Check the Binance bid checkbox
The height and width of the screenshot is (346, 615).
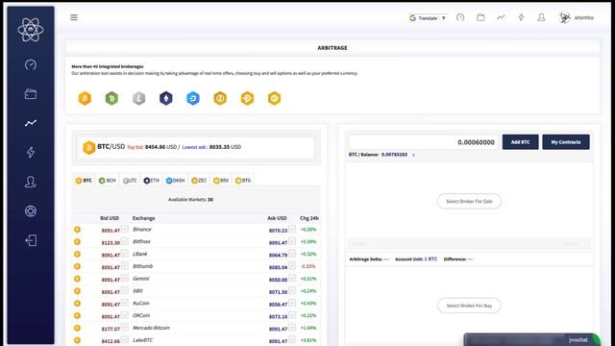pyautogui.click(x=124, y=229)
